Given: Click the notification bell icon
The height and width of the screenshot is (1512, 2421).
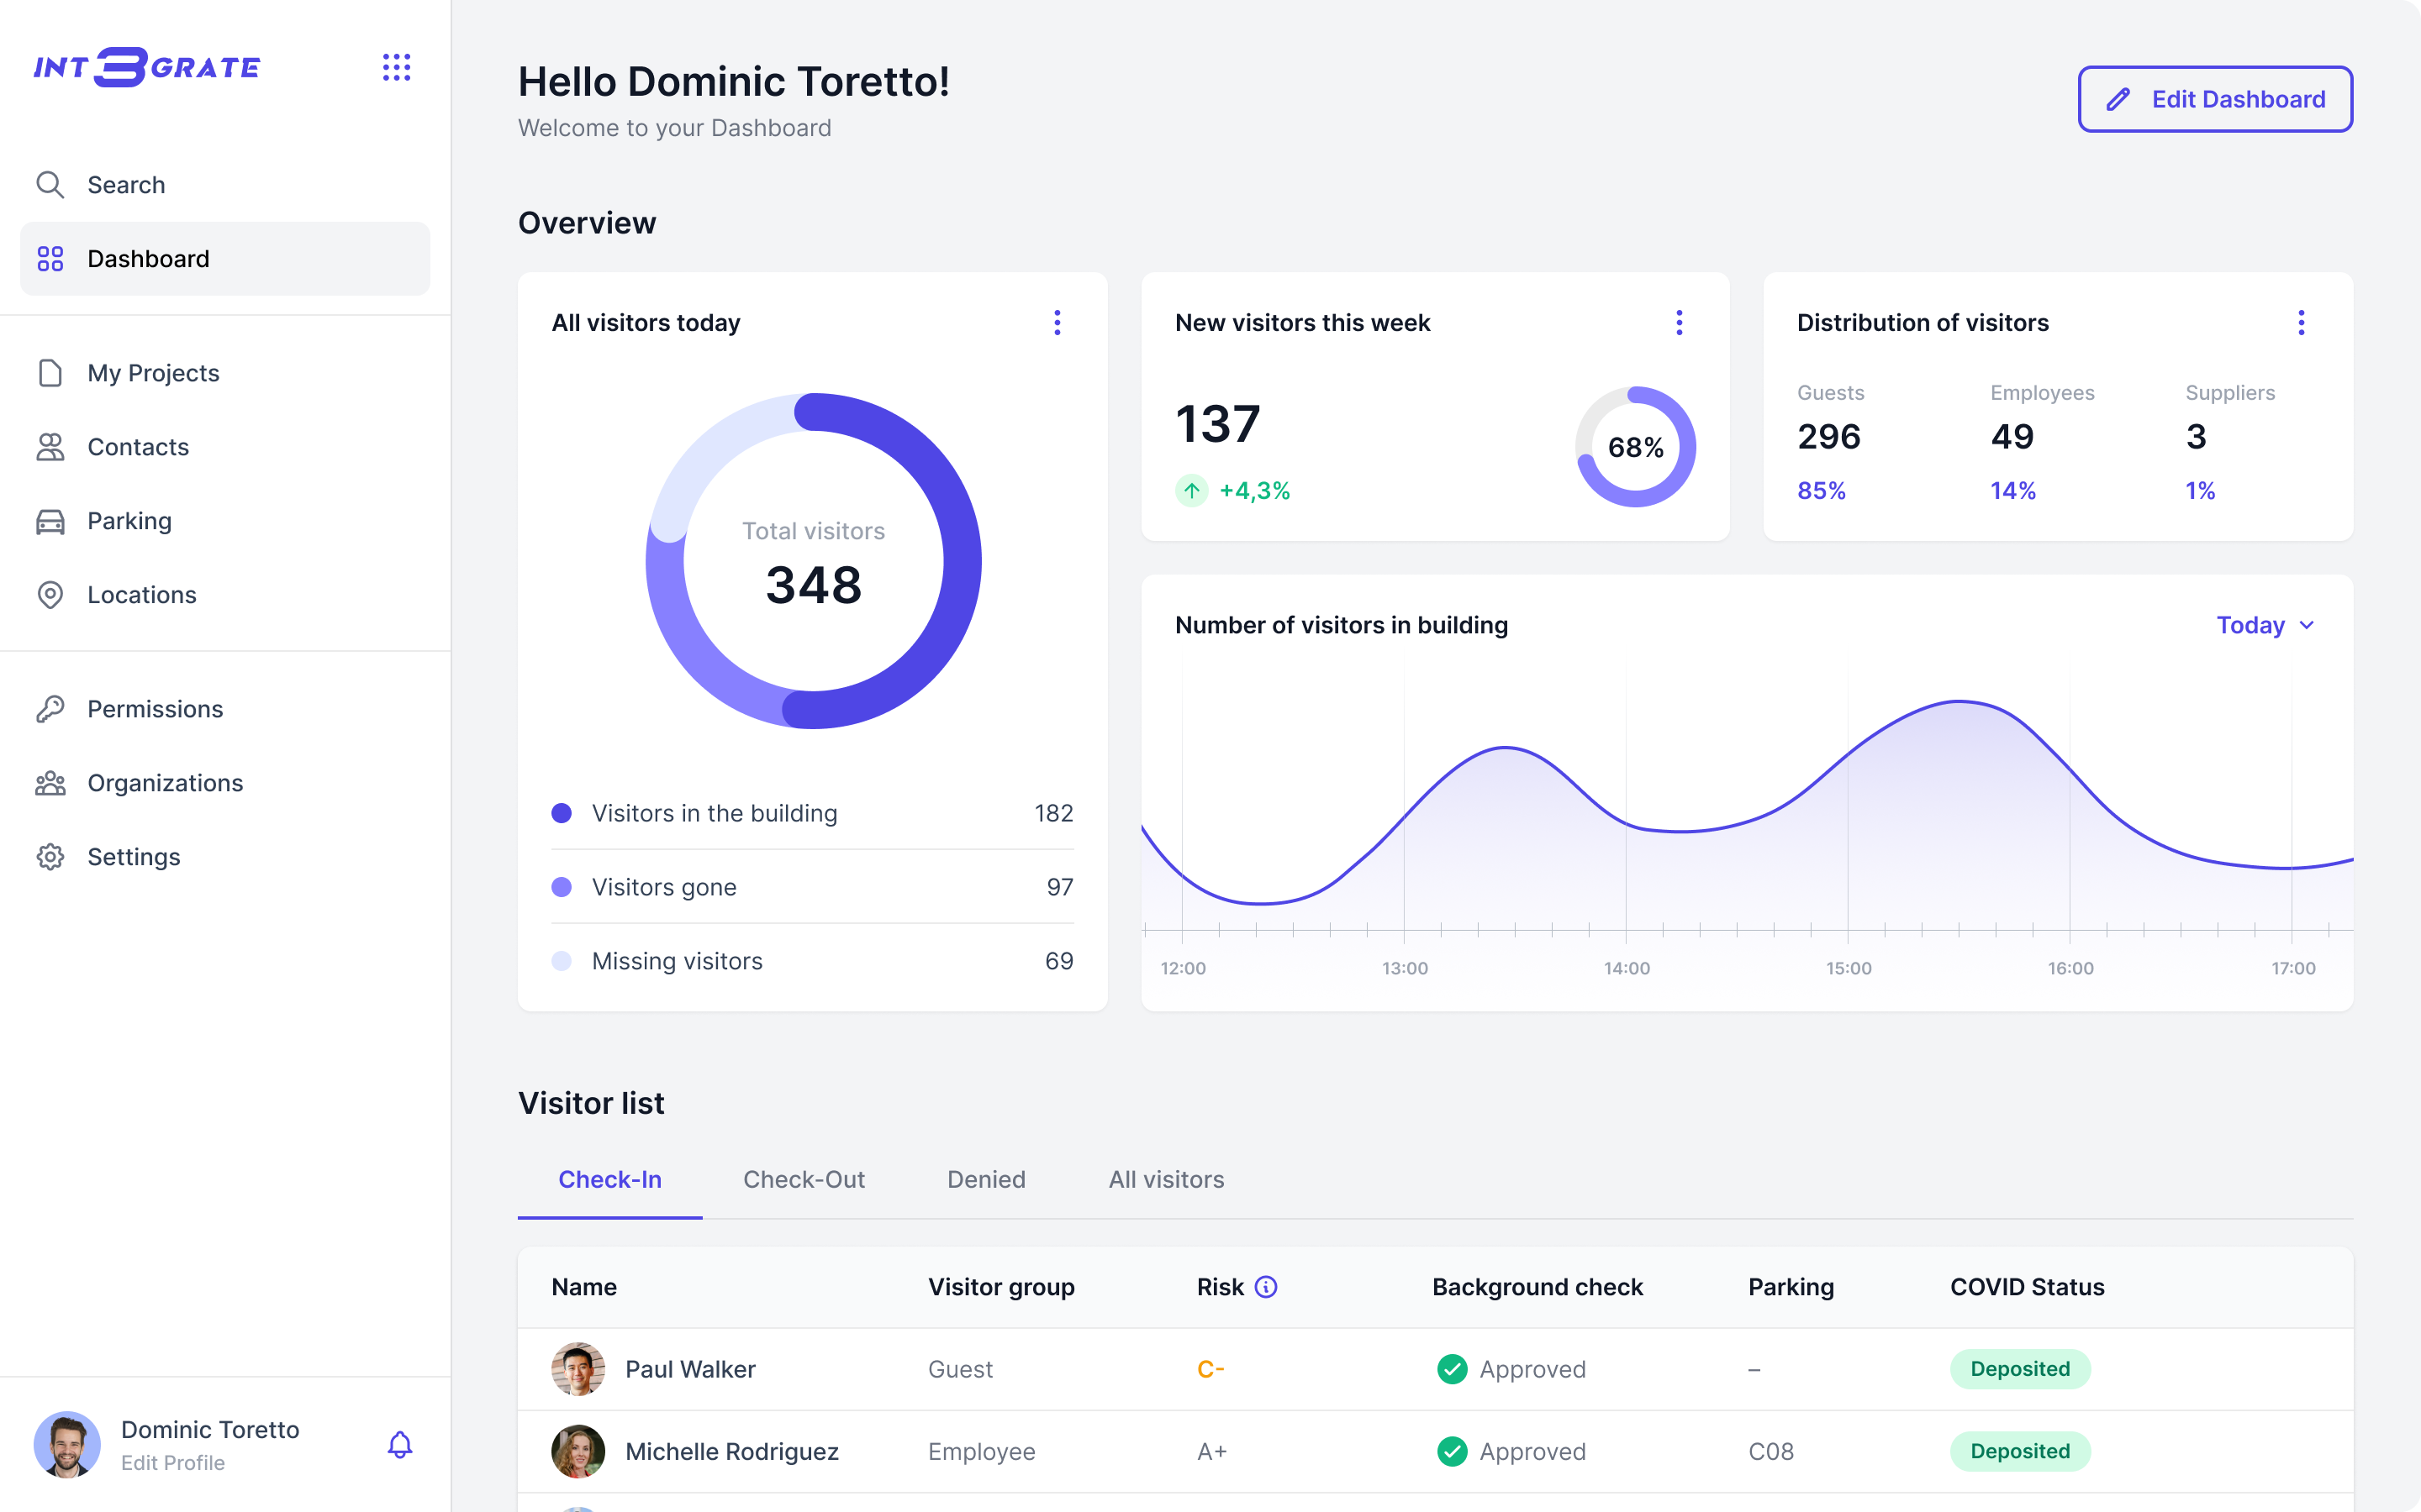Looking at the screenshot, I should click(399, 1444).
